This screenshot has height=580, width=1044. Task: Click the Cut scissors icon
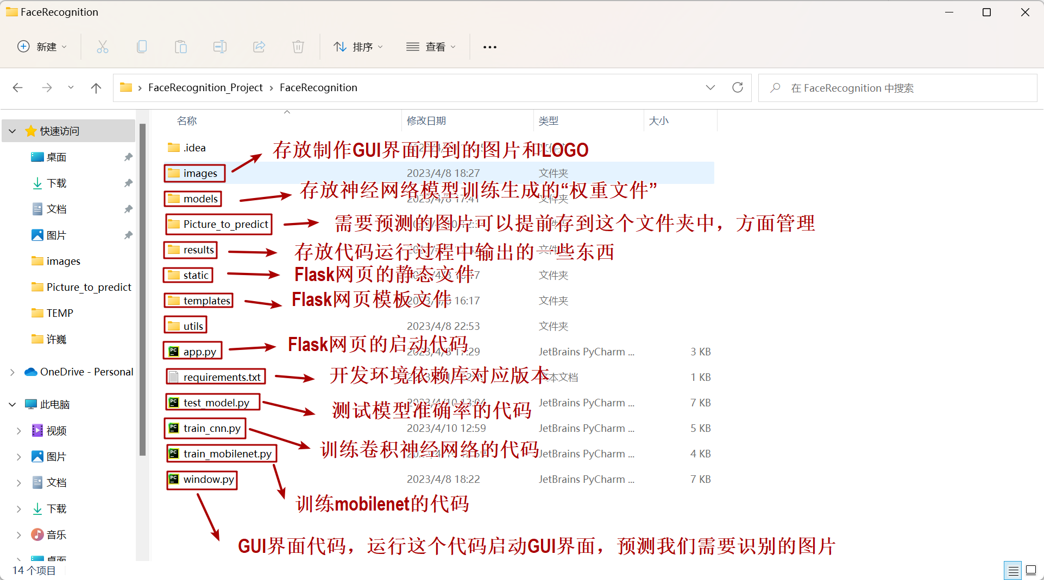[x=103, y=47]
